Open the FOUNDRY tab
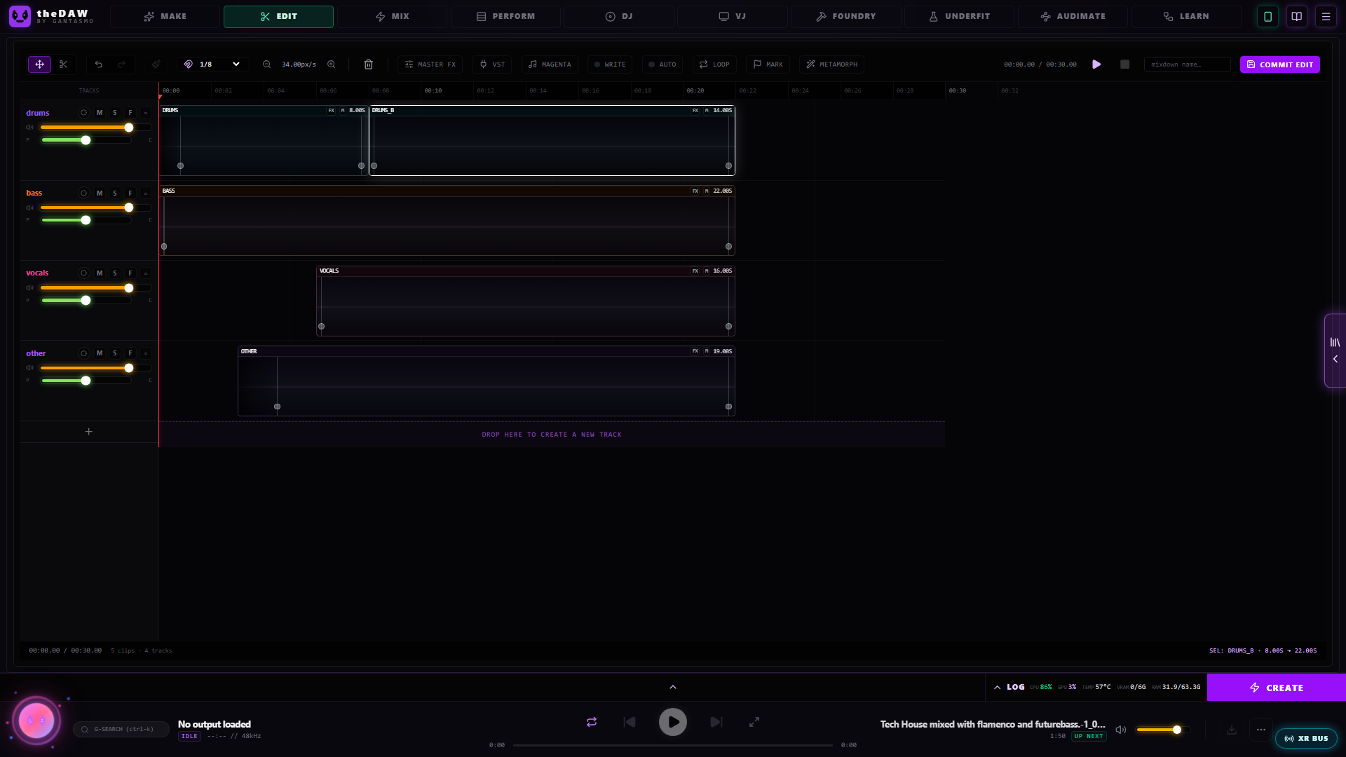The image size is (1346, 757). pyautogui.click(x=846, y=16)
